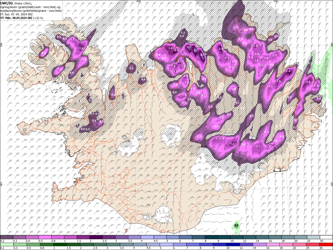This screenshot has width=333, height=250.
Task: Select the snow legend swatch starting at 0.2
Action: tap(7, 237)
